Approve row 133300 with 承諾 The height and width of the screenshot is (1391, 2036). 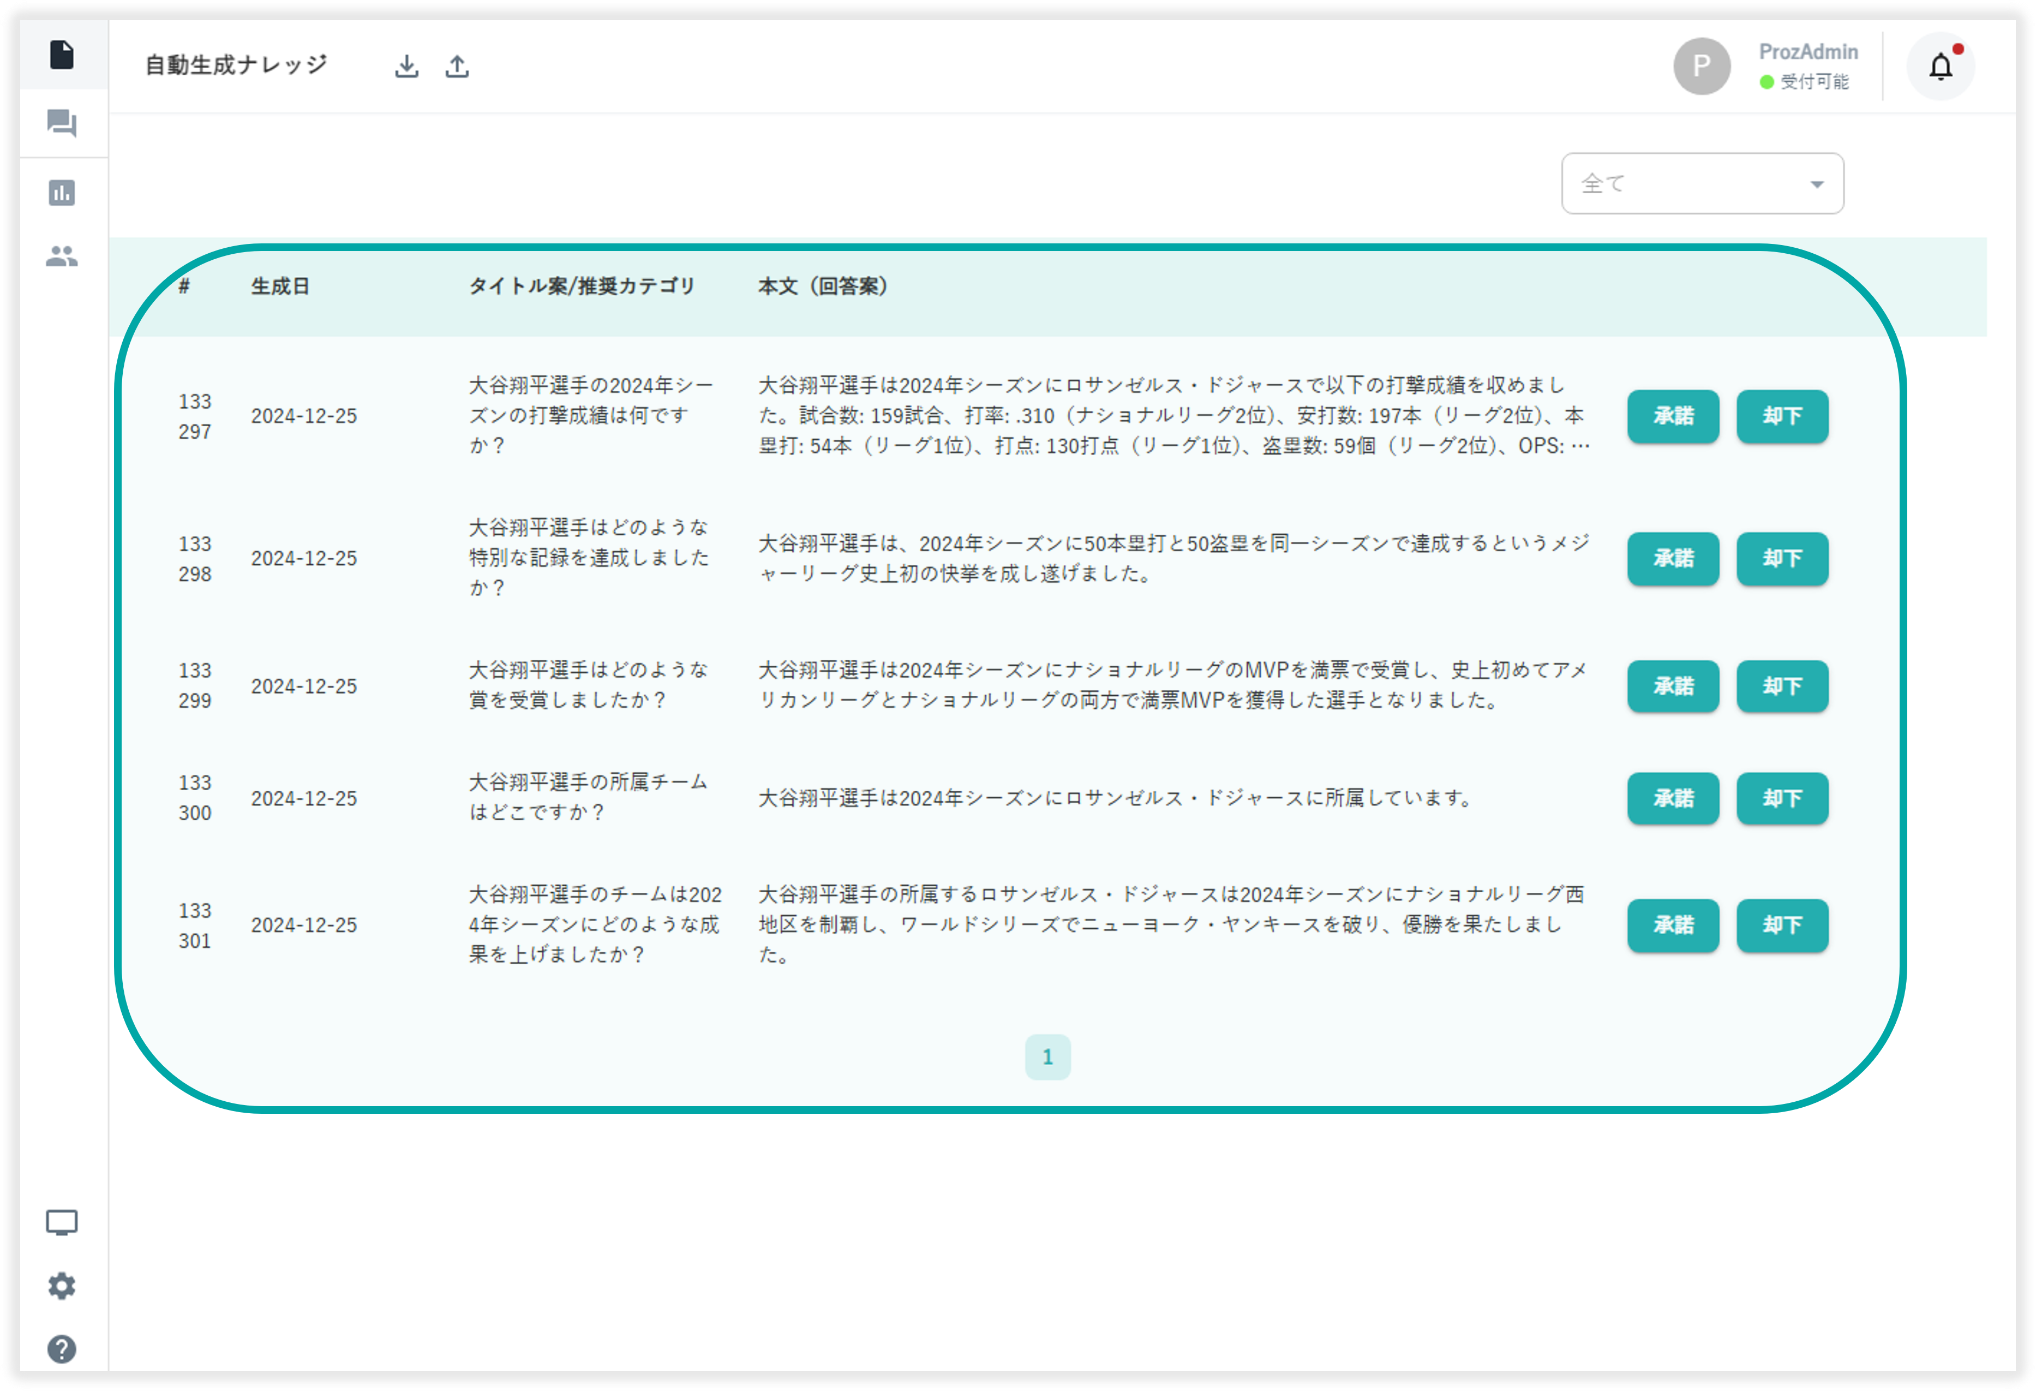tap(1673, 798)
